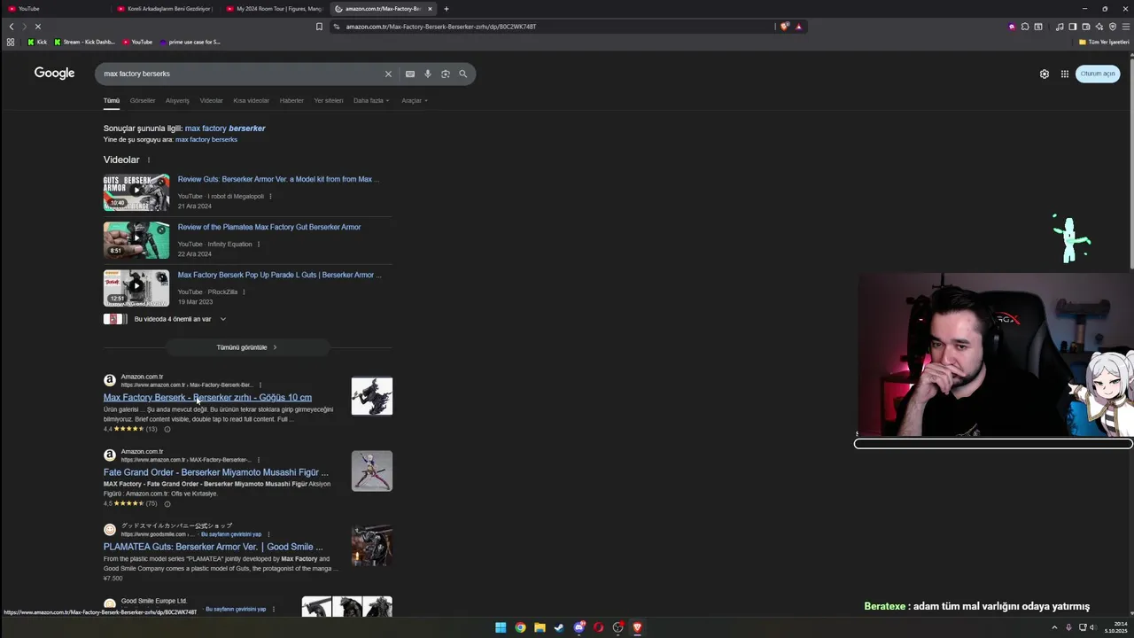
Task: Open Tüm Yer İşaretleri bookmarks folder
Action: 1104,42
